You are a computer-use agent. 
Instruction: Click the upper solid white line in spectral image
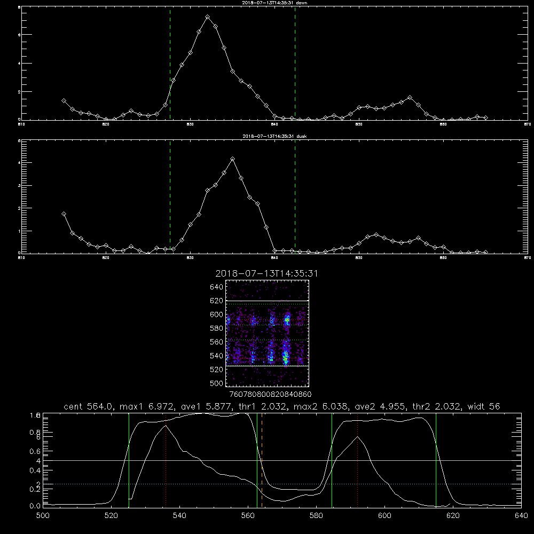(x=267, y=301)
